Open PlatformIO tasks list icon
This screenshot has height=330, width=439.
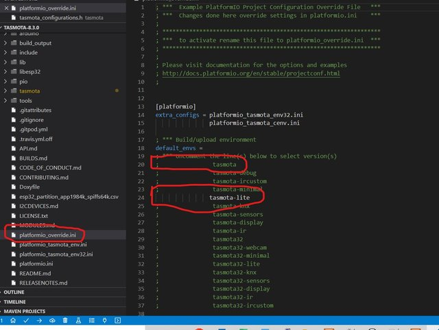click(x=91, y=320)
